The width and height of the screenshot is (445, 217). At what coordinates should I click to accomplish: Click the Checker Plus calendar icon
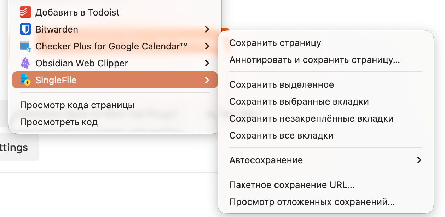[x=25, y=46]
